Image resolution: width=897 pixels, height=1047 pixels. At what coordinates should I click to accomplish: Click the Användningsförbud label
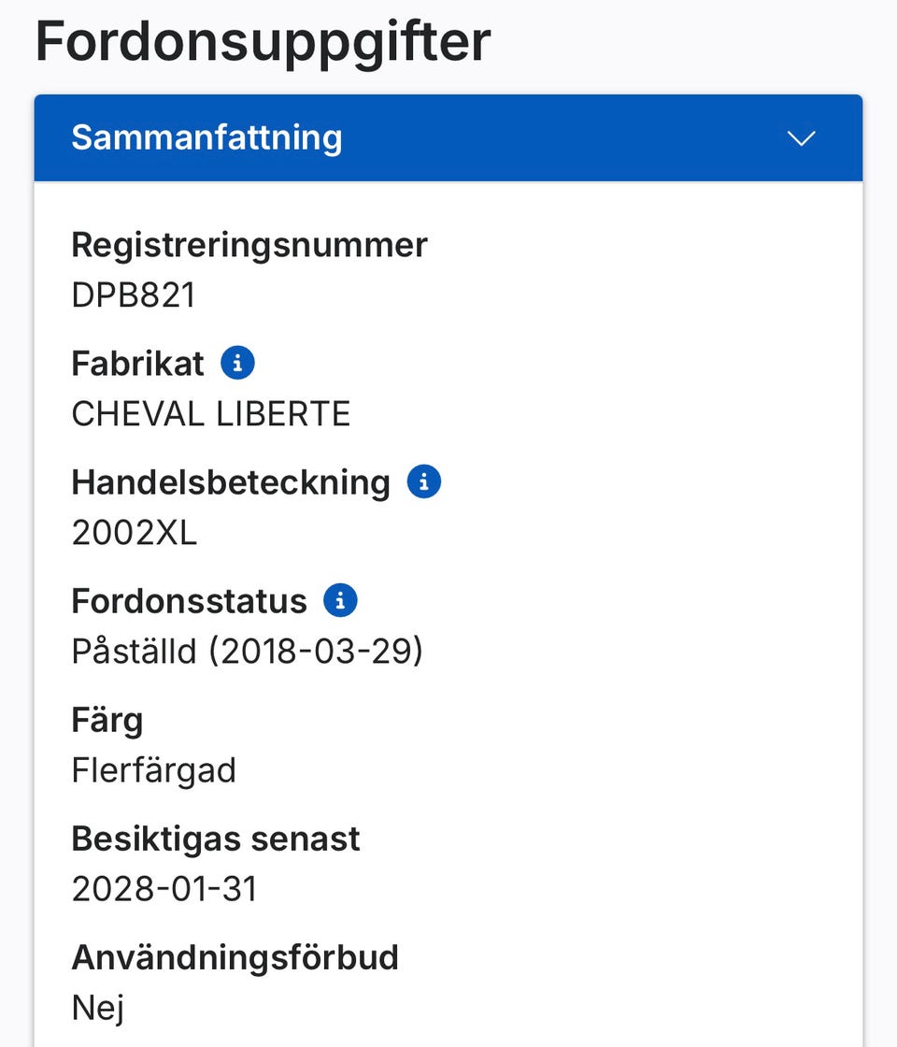click(x=235, y=957)
